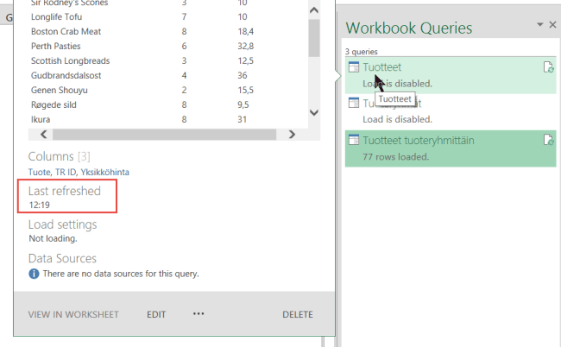The width and height of the screenshot is (561, 347).
Task: Click the Tuotteet query table icon
Action: pos(354,67)
